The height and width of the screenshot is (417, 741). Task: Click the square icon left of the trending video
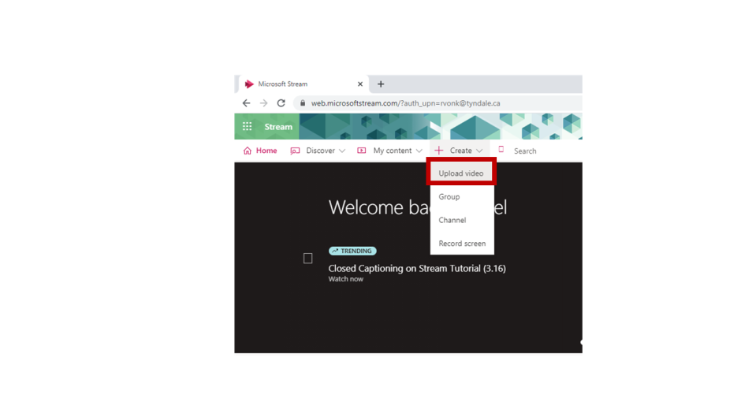(307, 258)
